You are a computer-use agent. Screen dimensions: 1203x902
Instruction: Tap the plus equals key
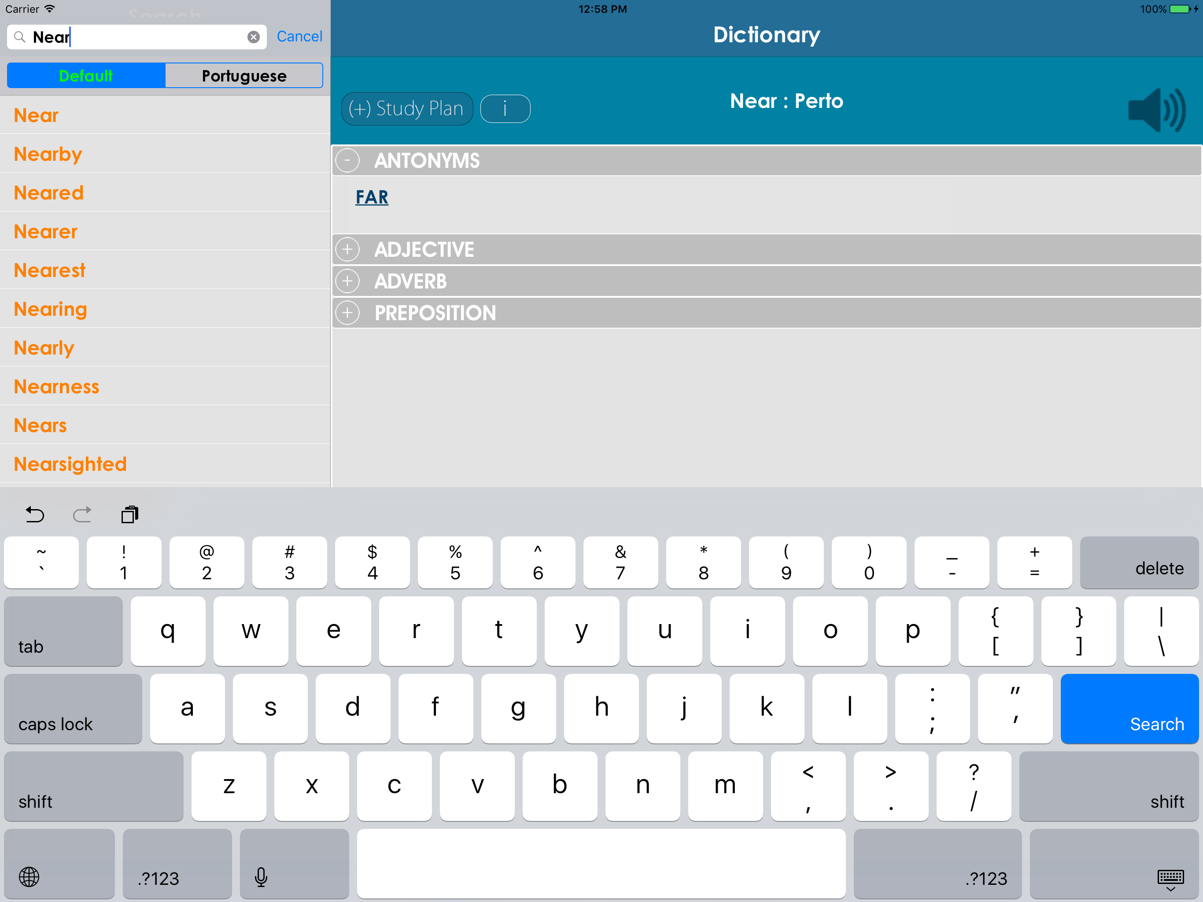click(1034, 562)
